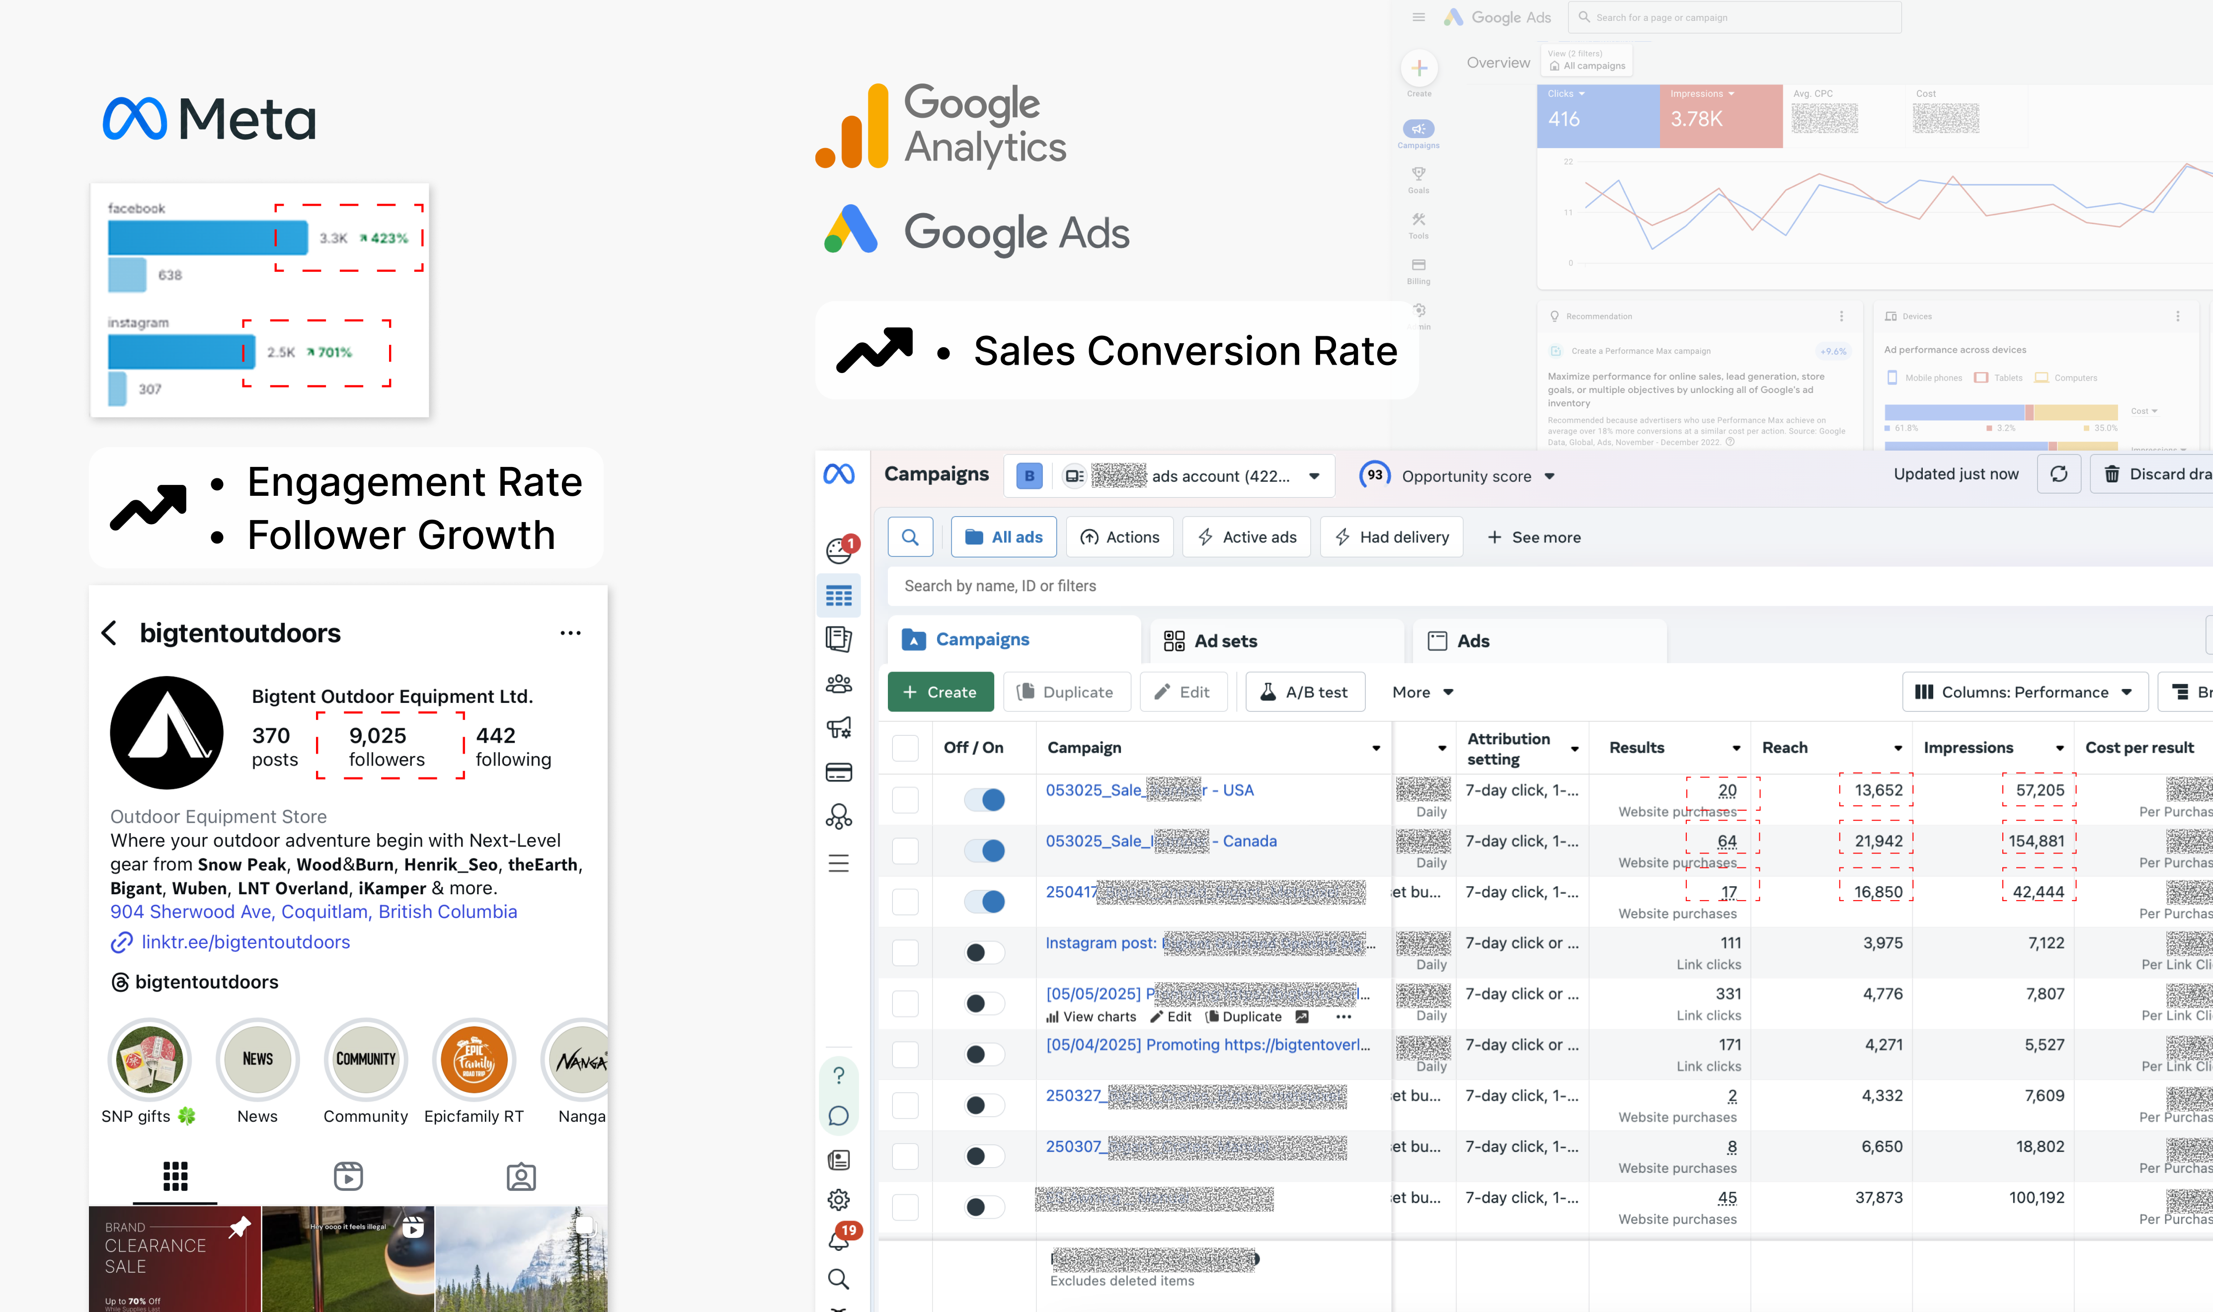Open the 904 Sherwood Ave address link
Image resolution: width=2213 pixels, height=1312 pixels.
click(x=314, y=912)
